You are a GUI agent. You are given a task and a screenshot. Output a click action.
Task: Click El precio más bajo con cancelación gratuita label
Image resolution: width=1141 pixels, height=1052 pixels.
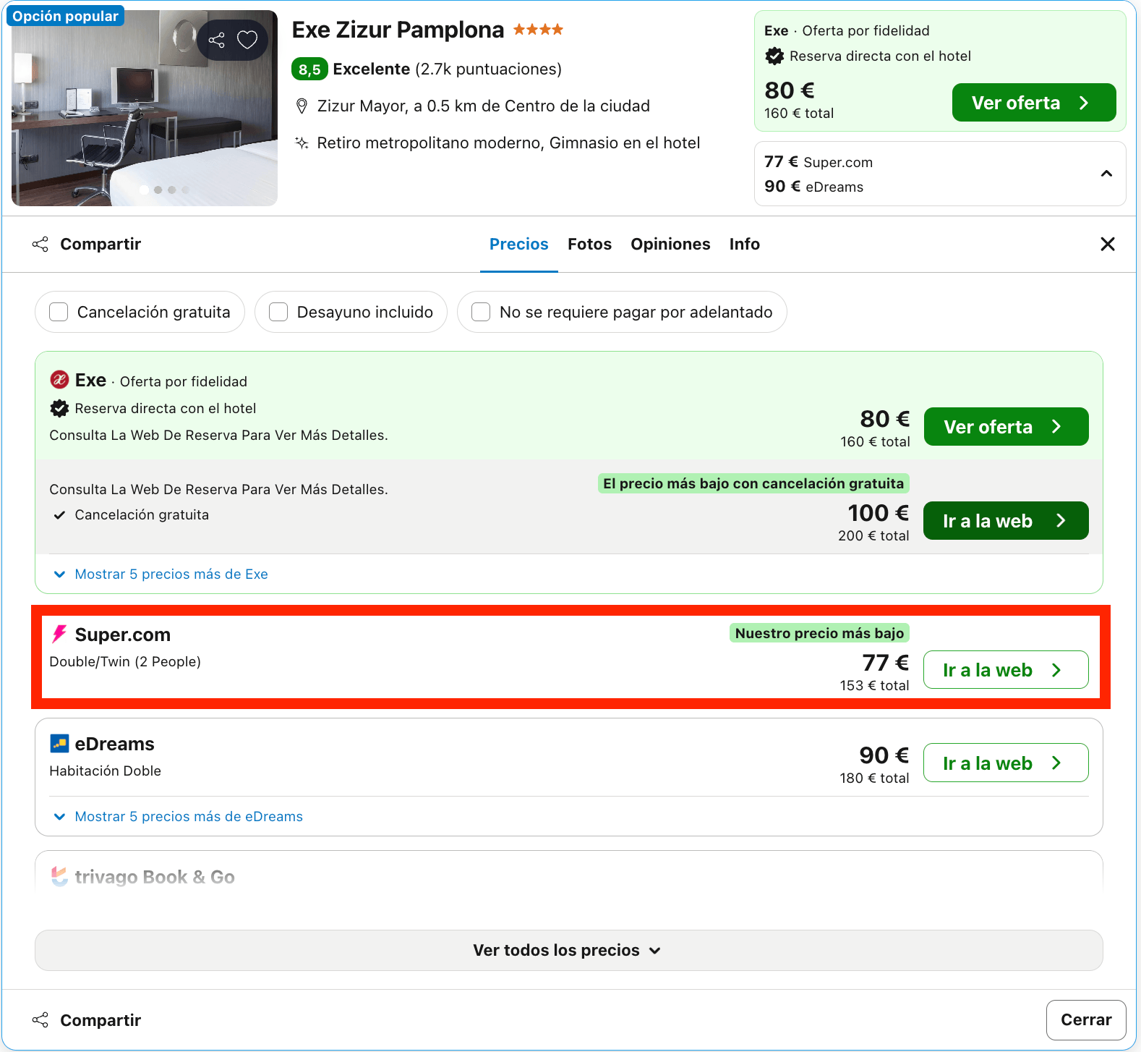[x=753, y=483]
